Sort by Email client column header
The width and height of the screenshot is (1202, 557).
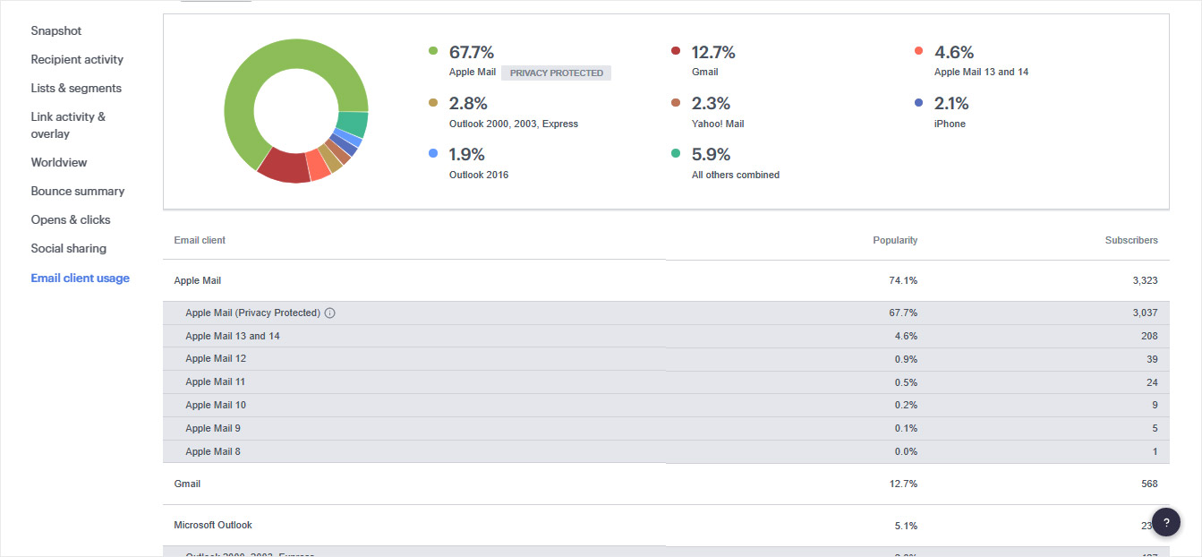[200, 240]
